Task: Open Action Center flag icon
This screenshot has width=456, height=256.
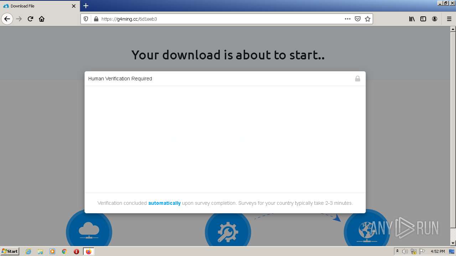Action: click(x=422, y=251)
